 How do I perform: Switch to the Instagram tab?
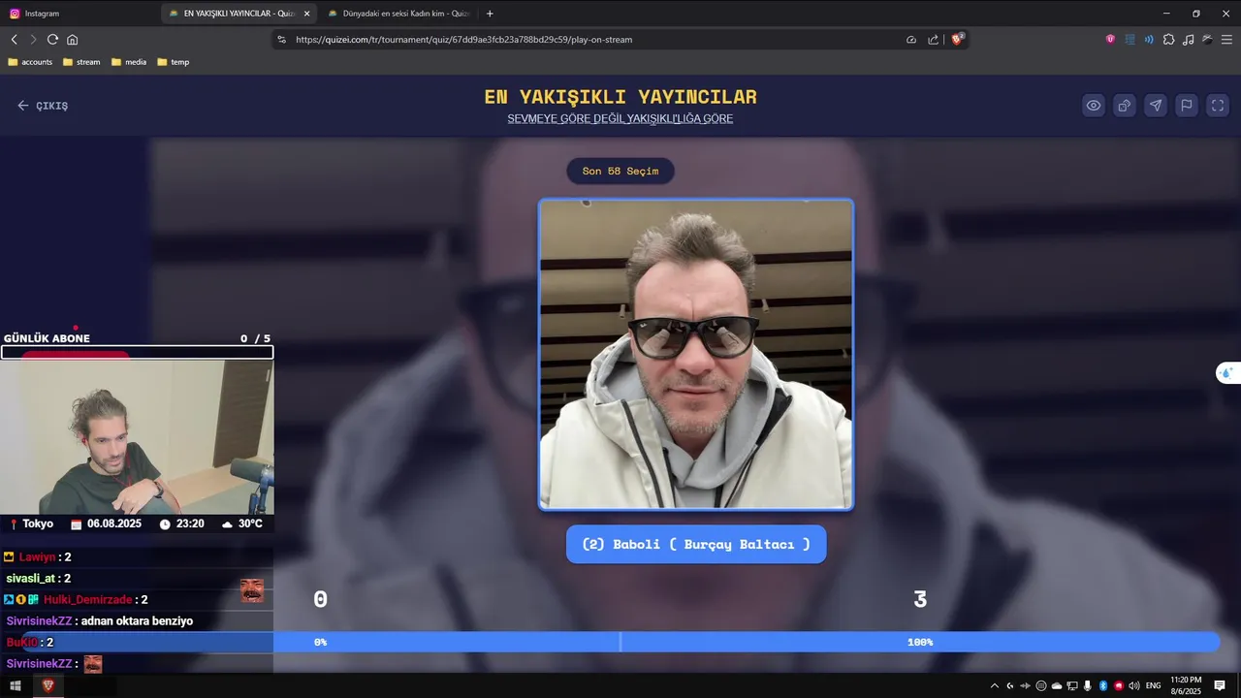tap(78, 14)
